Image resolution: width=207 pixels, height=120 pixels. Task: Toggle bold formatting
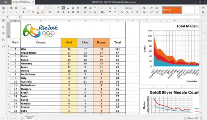coord(23,12)
